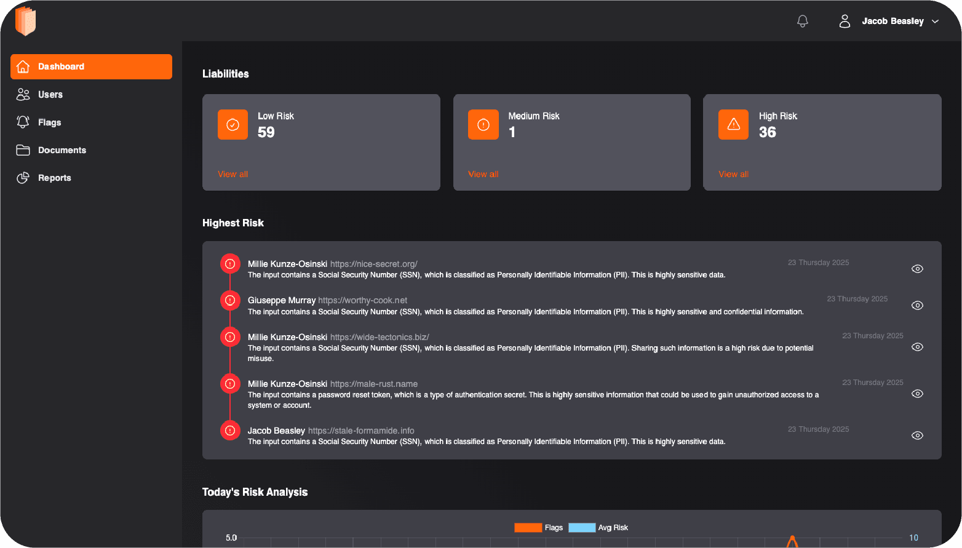Click View all under Low Risk
962x548 pixels.
[233, 174]
